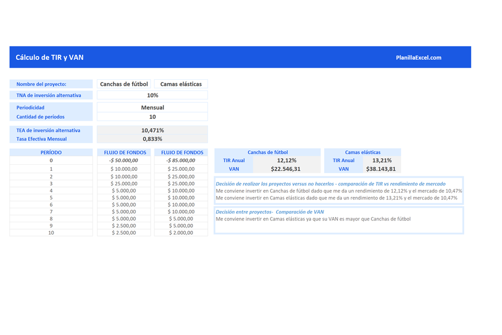Click the PERÍODO column header
This screenshot has height=335, width=502.
pyautogui.click(x=50, y=152)
